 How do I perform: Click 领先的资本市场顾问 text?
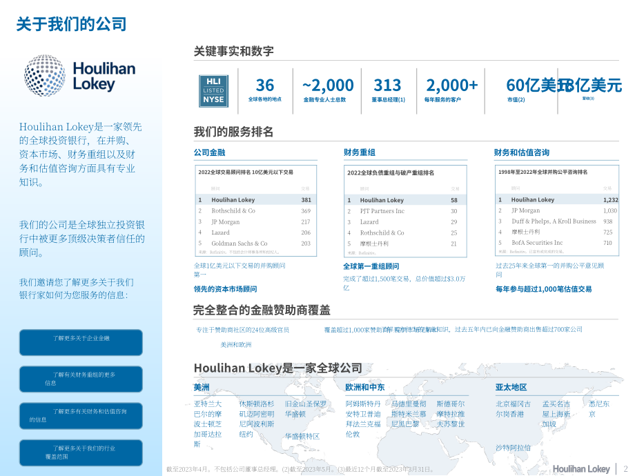(x=225, y=289)
